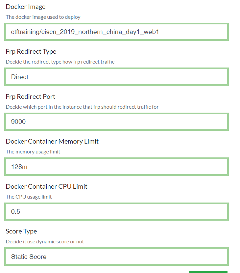240x273 pixels.
Task: Click the 'Frp Redirect Type' label
Action: pos(31,51)
